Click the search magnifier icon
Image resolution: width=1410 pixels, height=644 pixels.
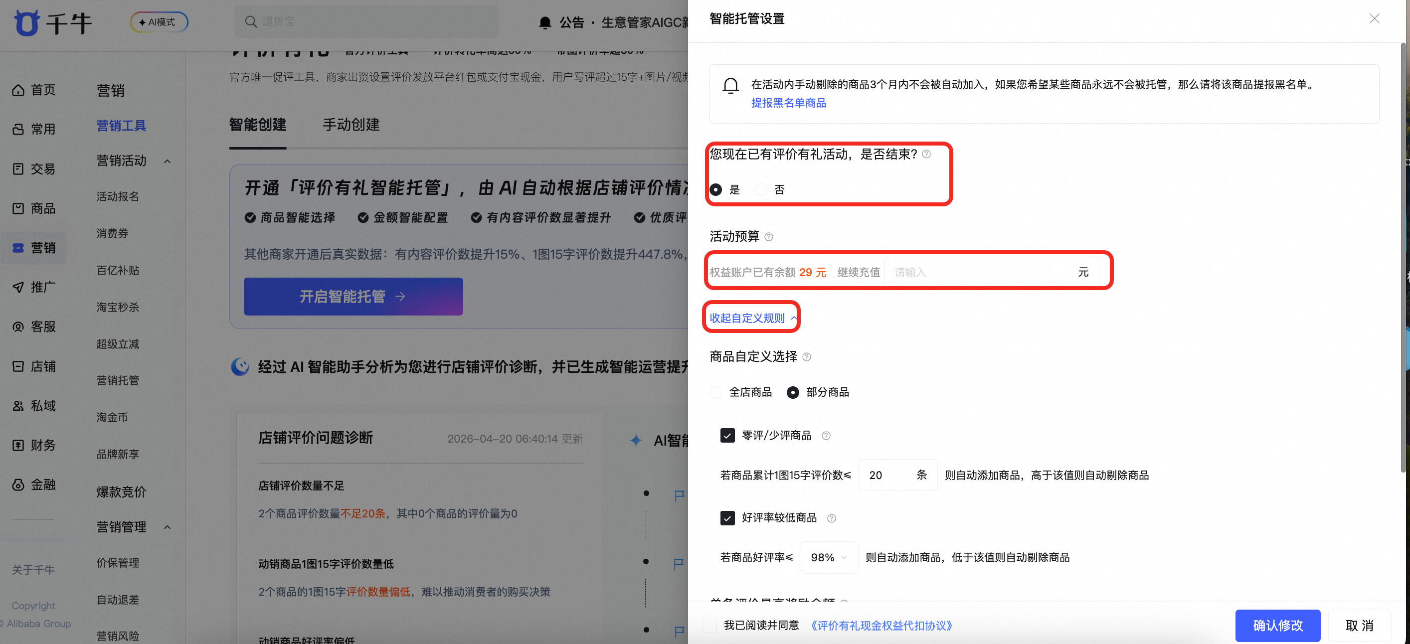[x=251, y=21]
